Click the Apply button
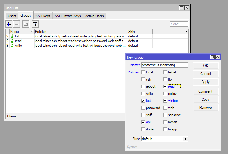 click(x=205, y=82)
